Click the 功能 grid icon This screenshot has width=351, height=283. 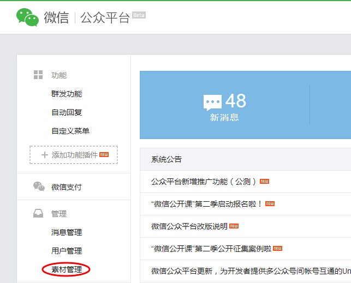point(38,75)
